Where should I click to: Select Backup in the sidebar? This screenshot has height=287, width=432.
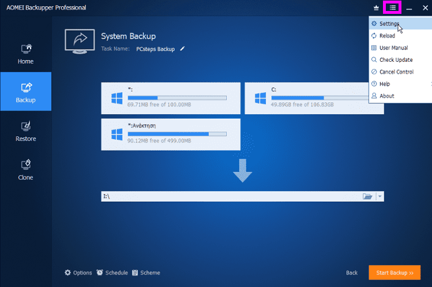(25, 92)
